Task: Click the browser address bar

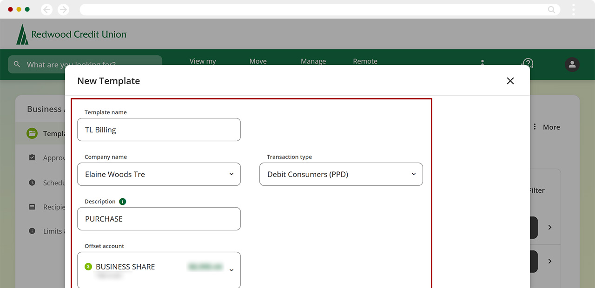Action: click(x=320, y=9)
